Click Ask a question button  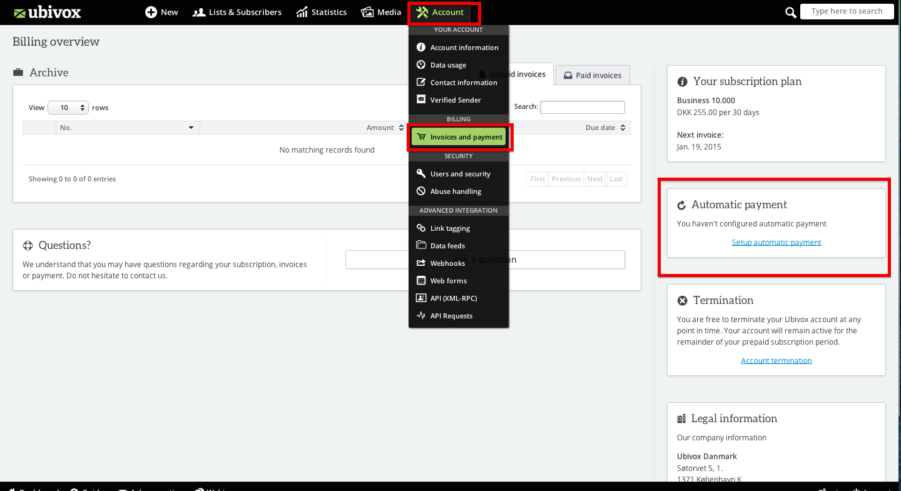[485, 260]
